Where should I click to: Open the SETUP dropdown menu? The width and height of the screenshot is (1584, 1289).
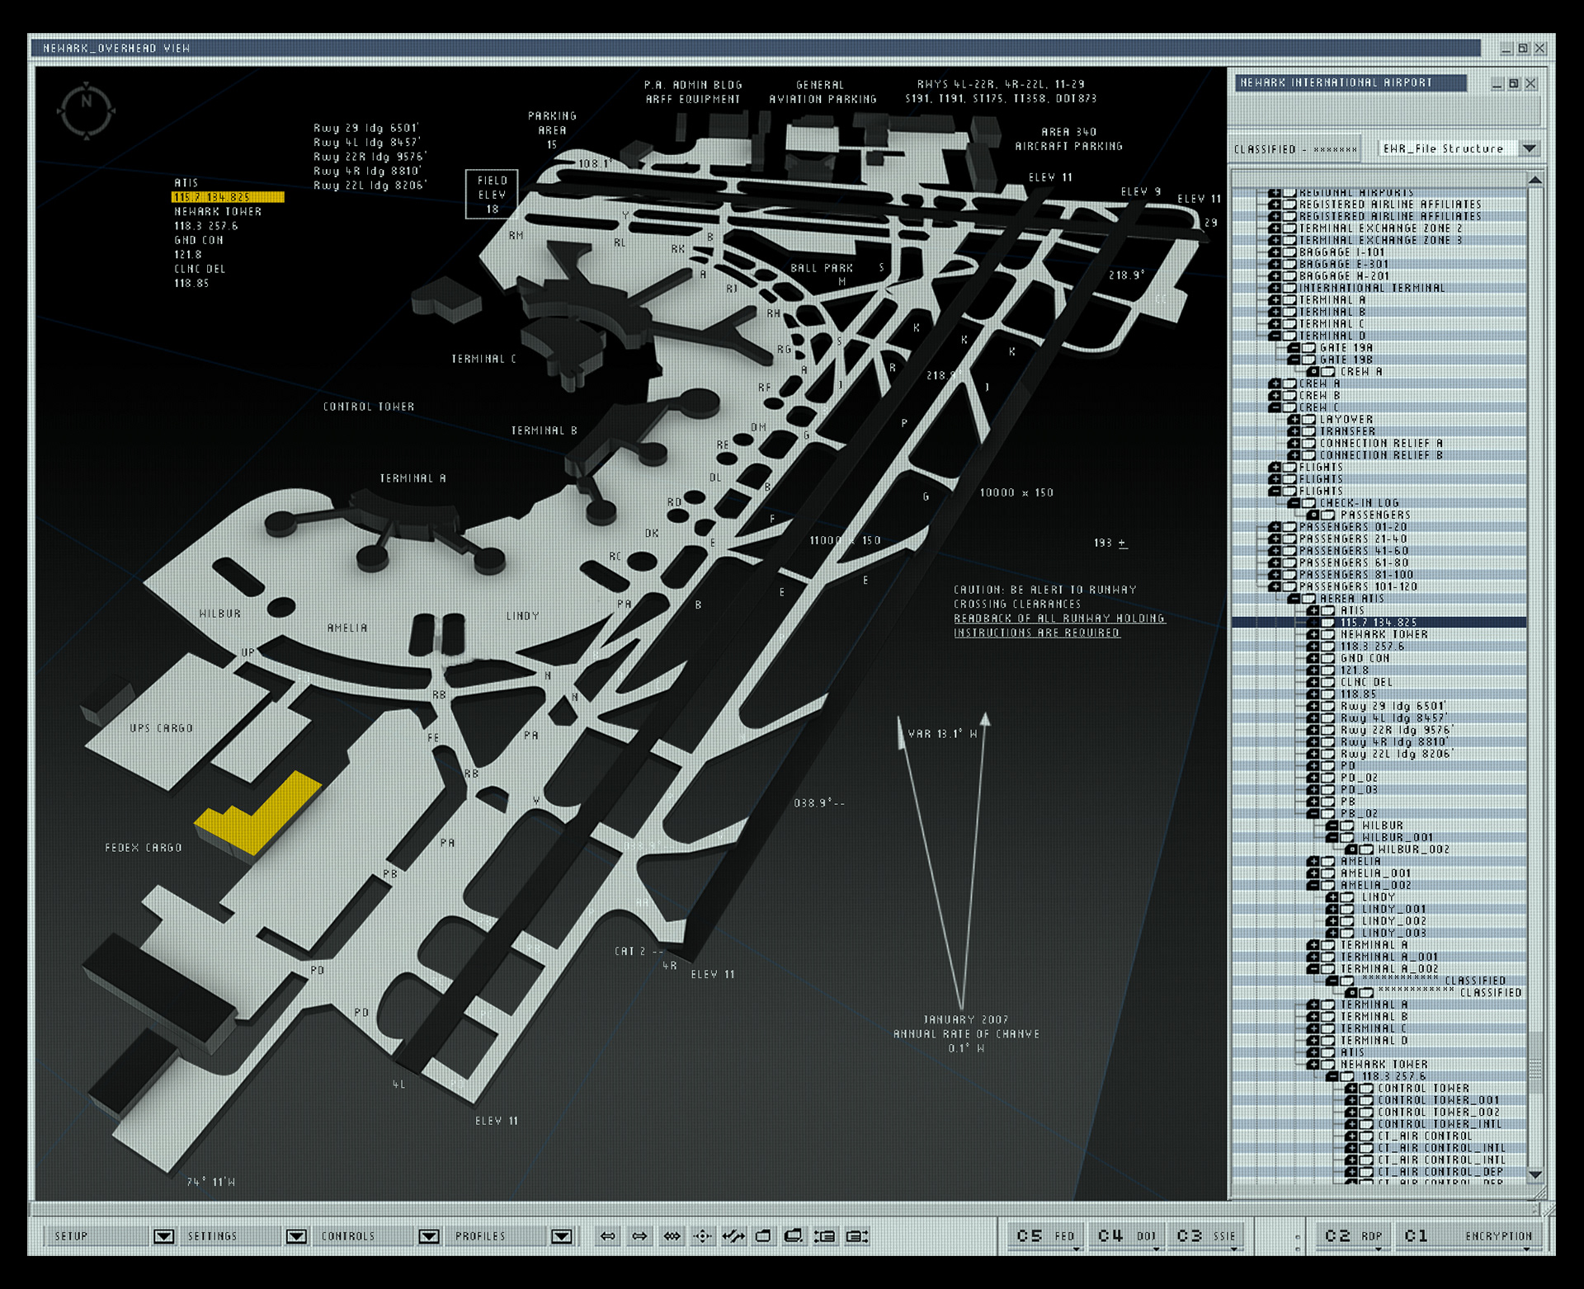tap(163, 1235)
